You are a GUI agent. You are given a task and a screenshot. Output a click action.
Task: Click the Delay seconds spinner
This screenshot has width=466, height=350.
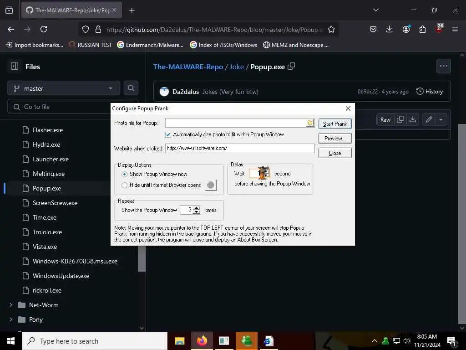pyautogui.click(x=266, y=173)
